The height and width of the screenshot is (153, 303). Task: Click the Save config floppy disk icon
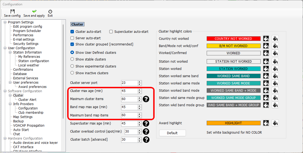(x=13, y=11)
